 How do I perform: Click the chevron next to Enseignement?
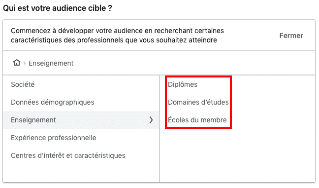pyautogui.click(x=151, y=120)
